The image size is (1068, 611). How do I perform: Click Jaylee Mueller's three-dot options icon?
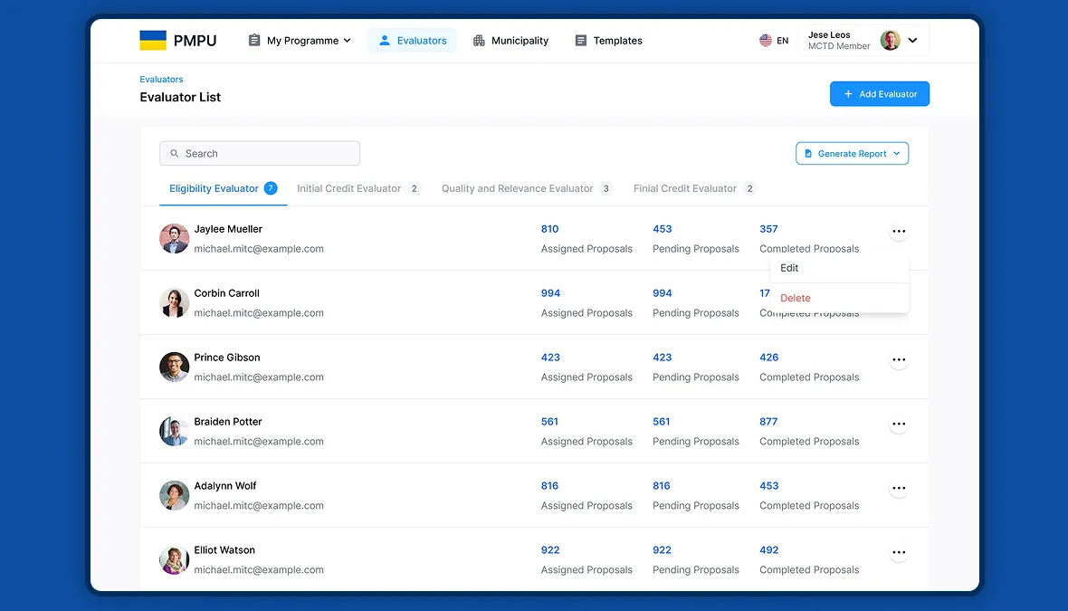coord(899,232)
